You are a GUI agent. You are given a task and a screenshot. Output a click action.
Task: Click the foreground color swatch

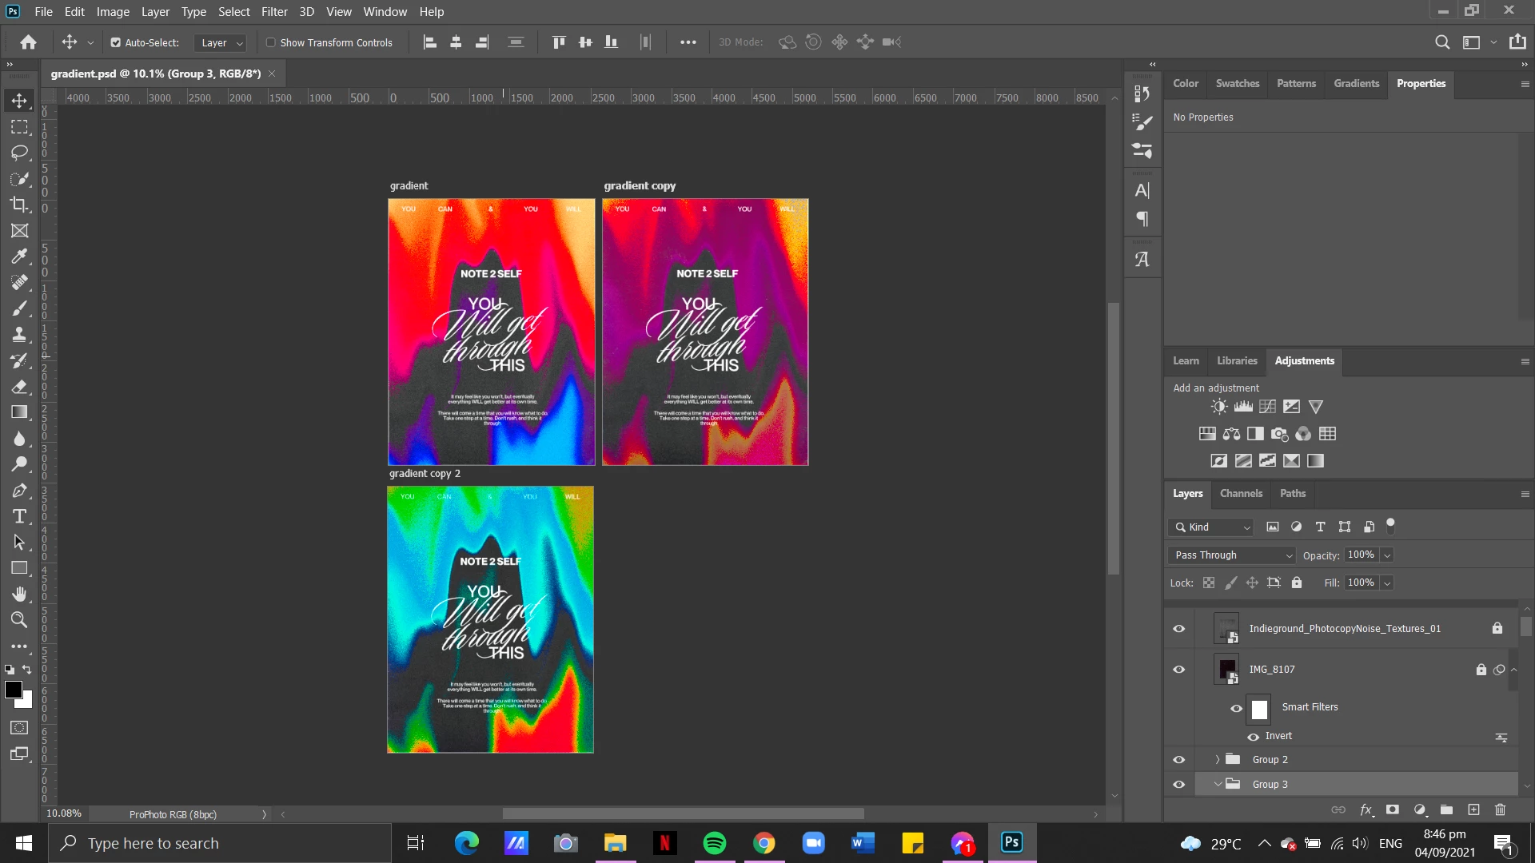pyautogui.click(x=14, y=690)
